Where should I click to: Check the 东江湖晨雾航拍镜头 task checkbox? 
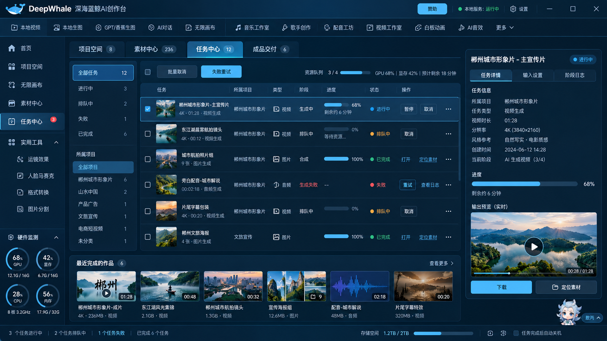pyautogui.click(x=148, y=134)
